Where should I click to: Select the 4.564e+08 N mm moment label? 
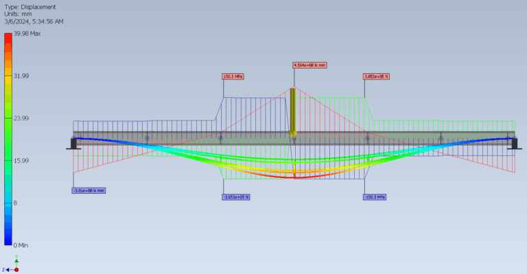(x=308, y=65)
